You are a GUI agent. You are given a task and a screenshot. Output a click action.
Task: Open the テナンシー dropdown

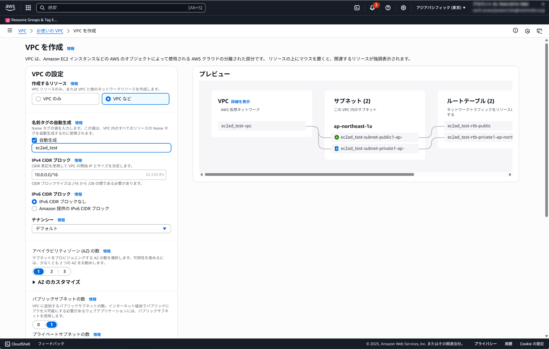pos(101,229)
